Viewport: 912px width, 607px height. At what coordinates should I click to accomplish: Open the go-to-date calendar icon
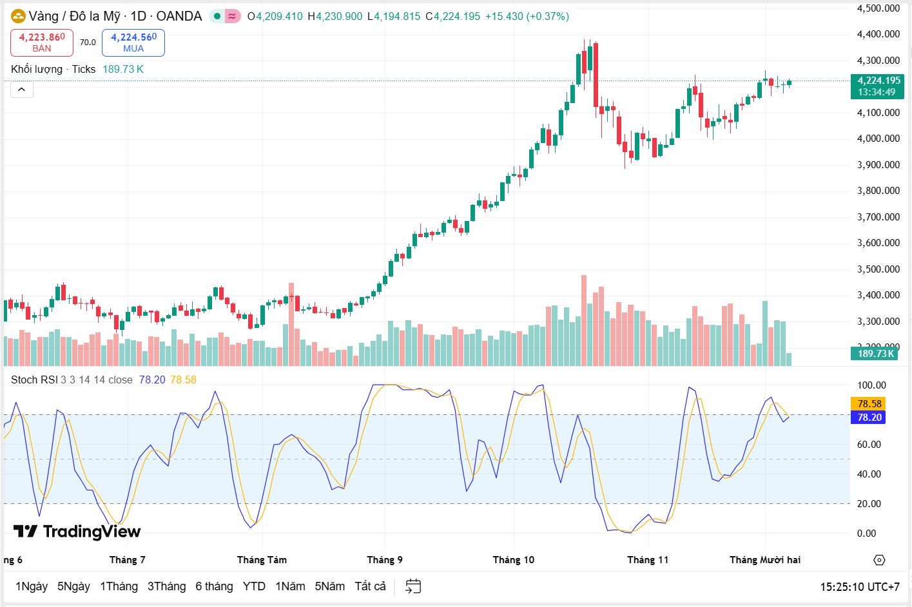point(413,586)
